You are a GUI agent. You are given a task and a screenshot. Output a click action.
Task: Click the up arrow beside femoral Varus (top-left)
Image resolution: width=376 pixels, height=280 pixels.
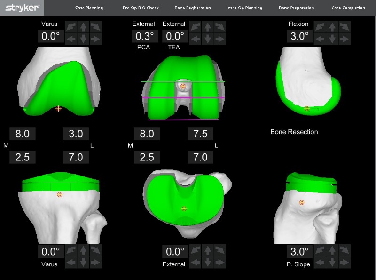[83, 26]
